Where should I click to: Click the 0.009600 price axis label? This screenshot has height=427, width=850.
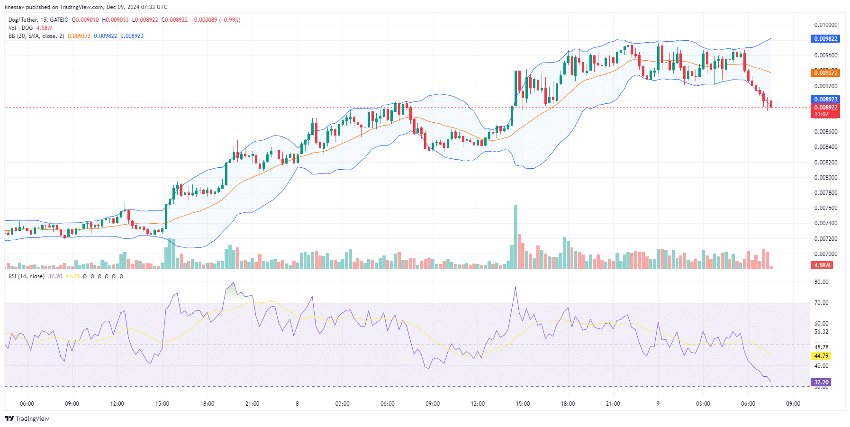[825, 55]
